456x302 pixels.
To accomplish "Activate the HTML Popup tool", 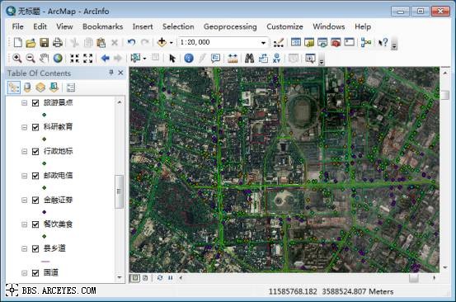I will [x=215, y=59].
